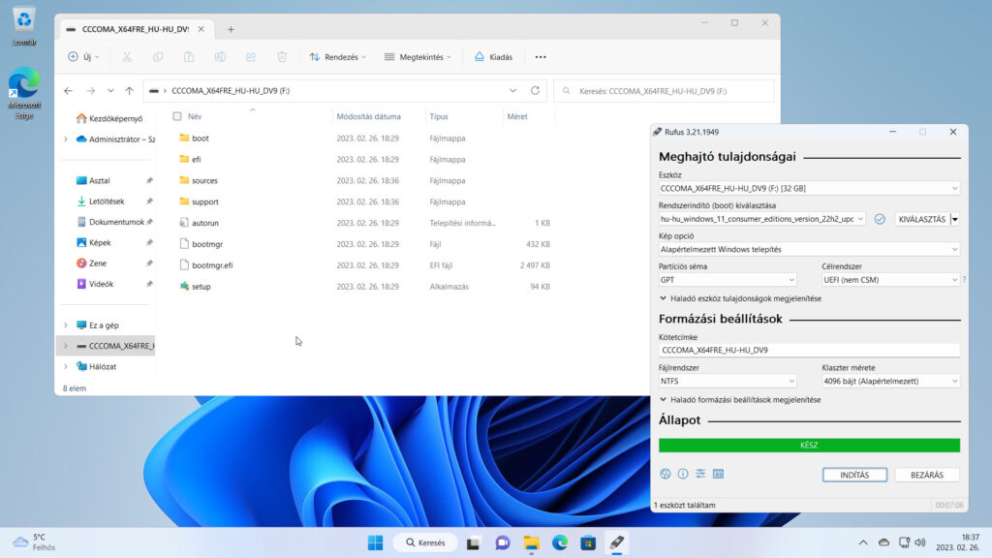Viewport: 992px width, 558px height.
Task: Paste icon in Explorer toolbar
Action: pyautogui.click(x=189, y=57)
